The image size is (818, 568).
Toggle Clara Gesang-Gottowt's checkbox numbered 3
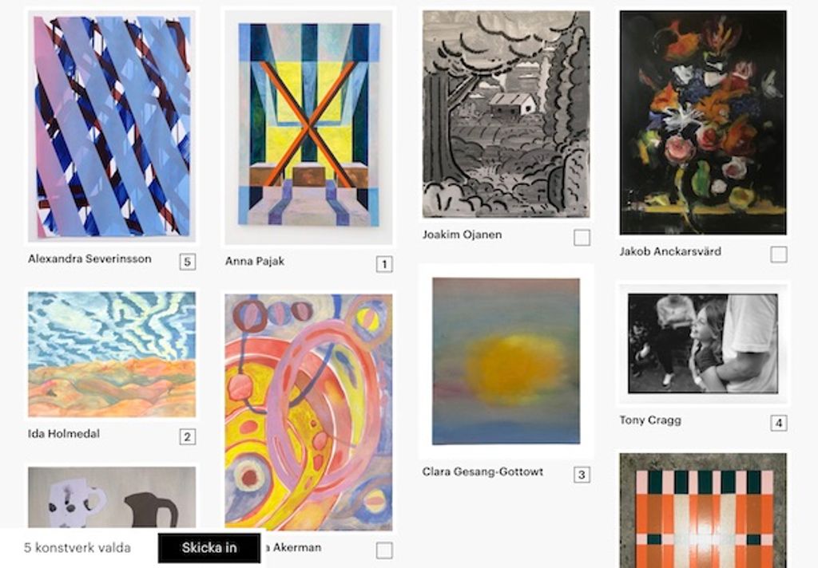(582, 475)
